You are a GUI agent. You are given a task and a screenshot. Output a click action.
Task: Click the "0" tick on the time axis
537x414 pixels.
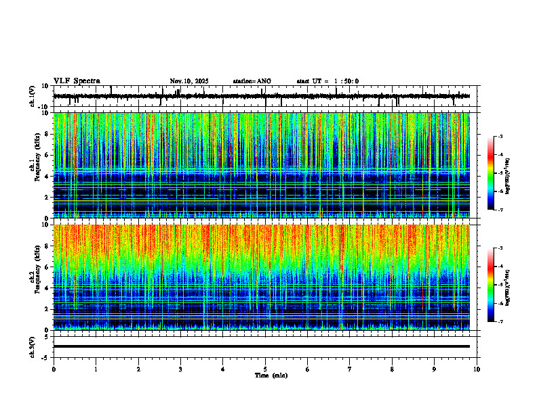point(54,369)
